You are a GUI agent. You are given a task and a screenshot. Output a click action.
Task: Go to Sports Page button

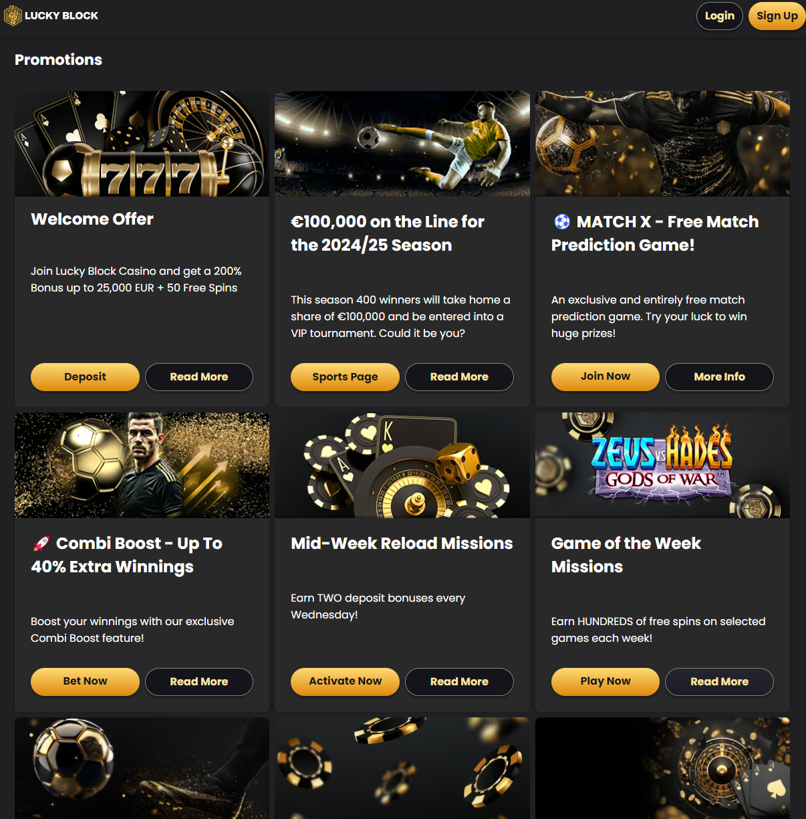pyautogui.click(x=345, y=377)
